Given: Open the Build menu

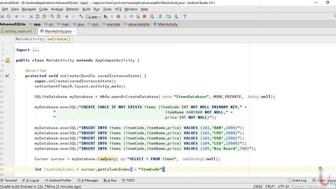Looking at the screenshot, I should click(x=86, y=9).
